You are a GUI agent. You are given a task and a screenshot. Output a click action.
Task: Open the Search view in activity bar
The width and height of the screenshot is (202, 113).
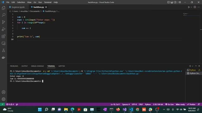[x=3, y=15]
